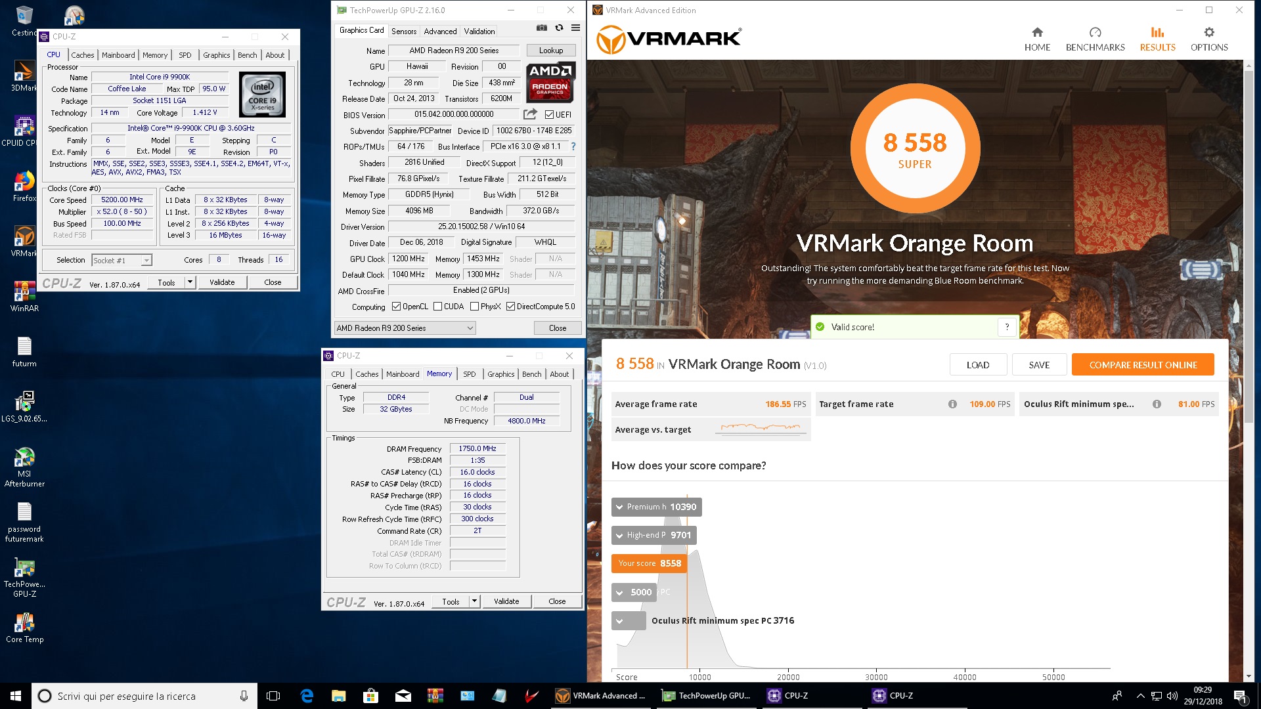Toggle the DirectCompute 5.0 checkbox

(x=510, y=307)
